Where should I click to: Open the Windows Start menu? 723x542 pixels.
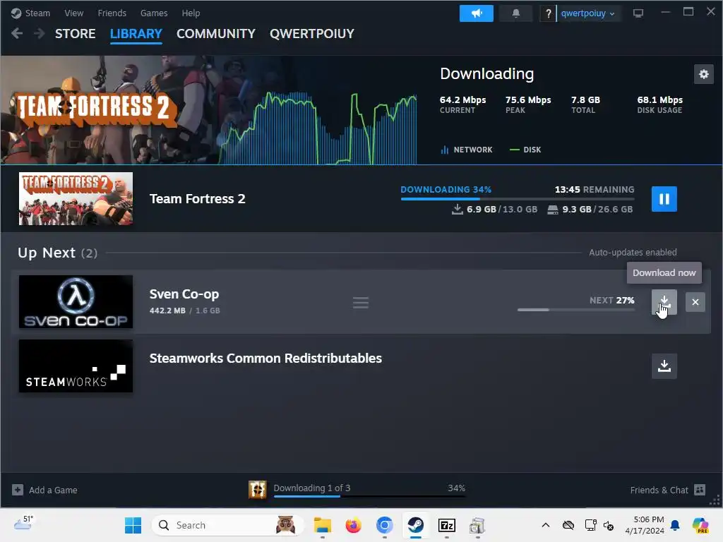point(133,525)
